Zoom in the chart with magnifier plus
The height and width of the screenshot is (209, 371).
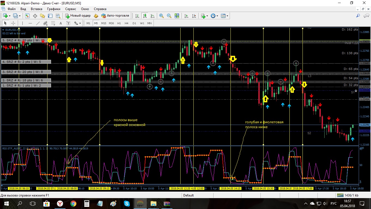point(161,16)
